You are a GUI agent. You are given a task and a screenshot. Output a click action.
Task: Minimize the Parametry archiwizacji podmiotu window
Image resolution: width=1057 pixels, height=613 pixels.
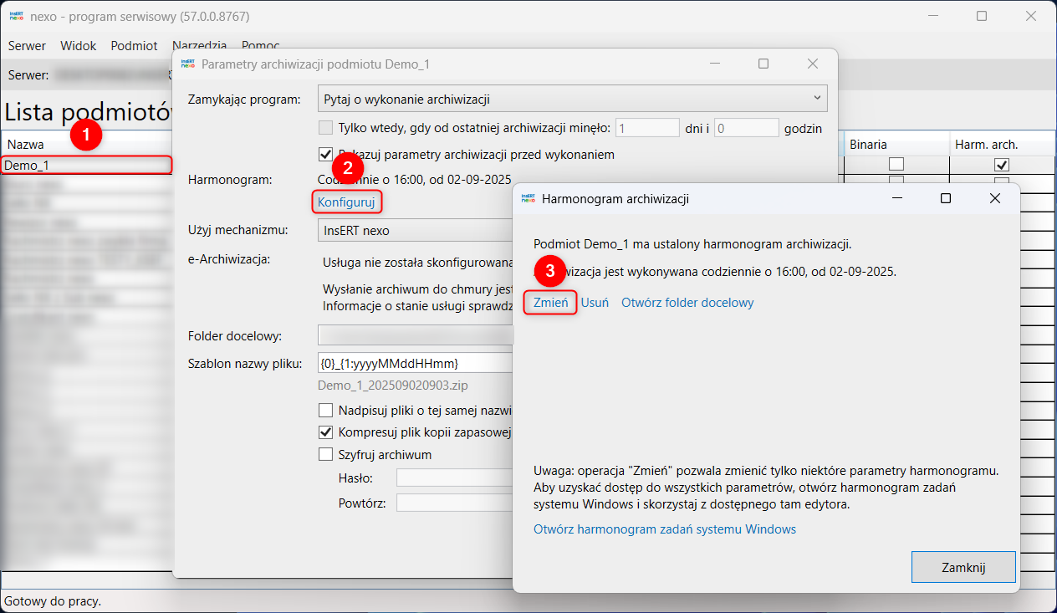coord(715,64)
